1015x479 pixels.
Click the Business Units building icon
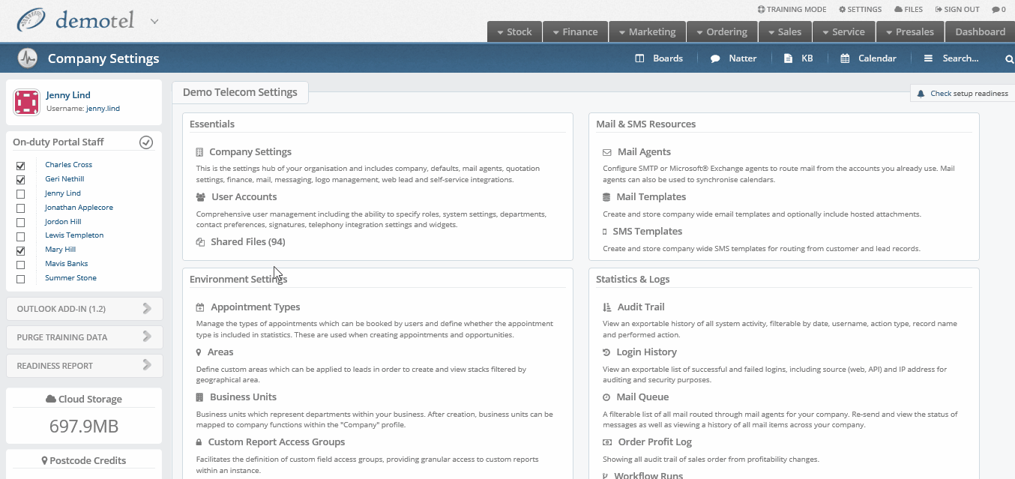coord(199,397)
